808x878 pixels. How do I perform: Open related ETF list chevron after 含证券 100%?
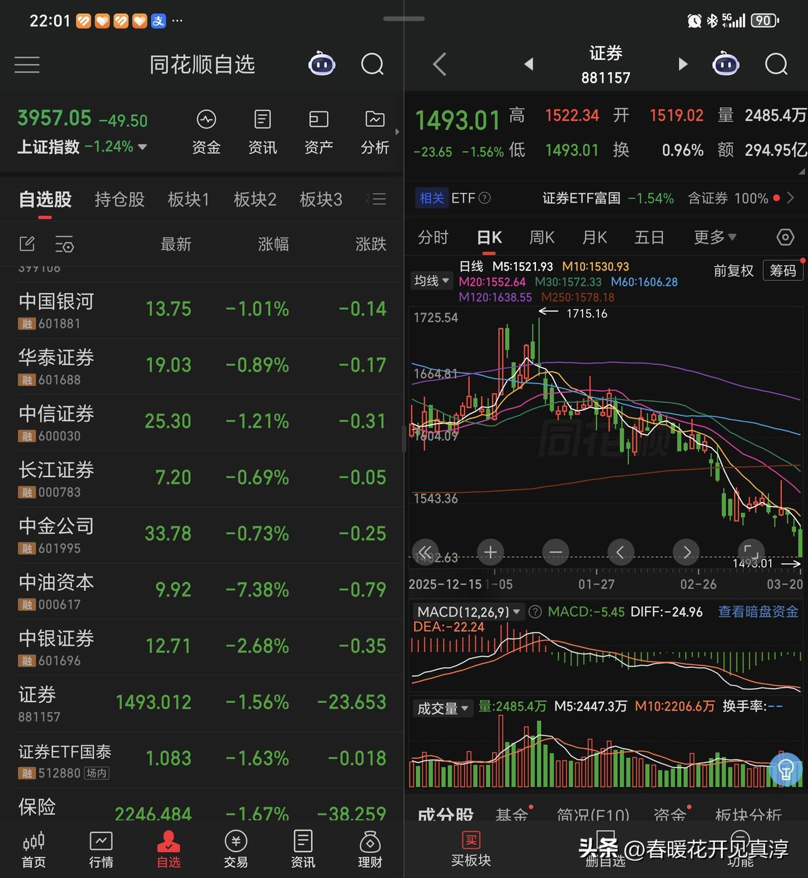tap(790, 198)
